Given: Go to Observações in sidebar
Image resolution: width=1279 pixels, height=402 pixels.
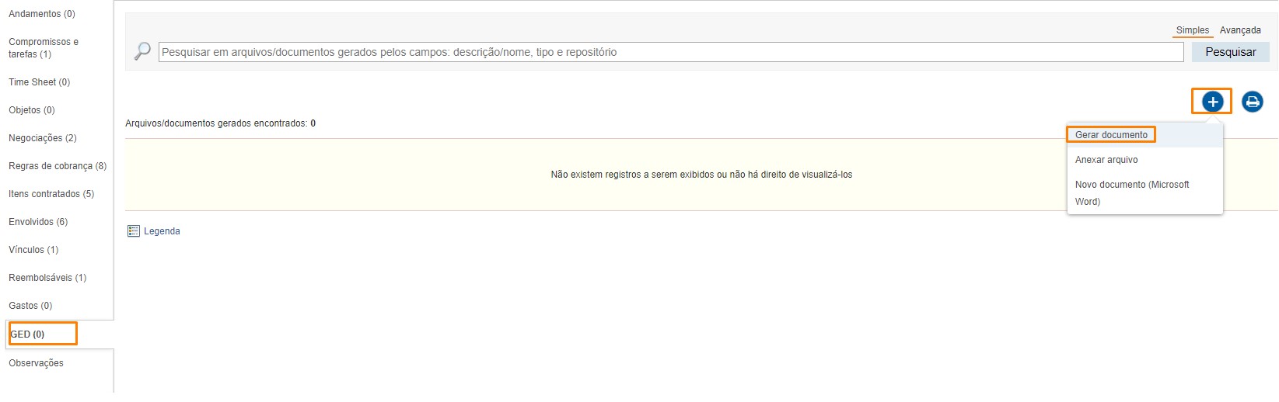Looking at the screenshot, I should click(36, 363).
